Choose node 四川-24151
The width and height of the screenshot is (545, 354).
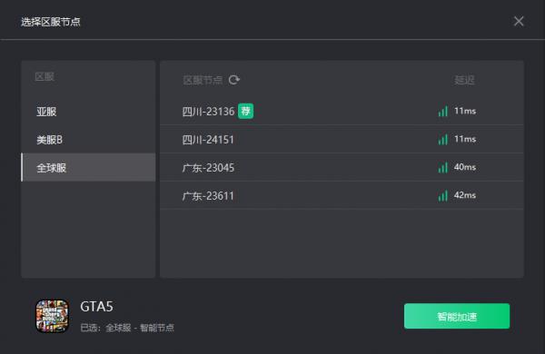(x=342, y=139)
